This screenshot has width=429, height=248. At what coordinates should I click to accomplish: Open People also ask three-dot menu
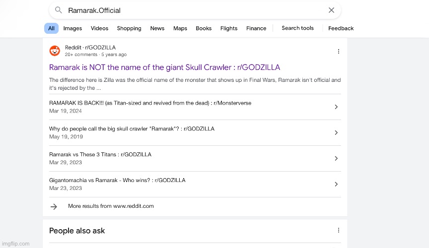point(339,230)
